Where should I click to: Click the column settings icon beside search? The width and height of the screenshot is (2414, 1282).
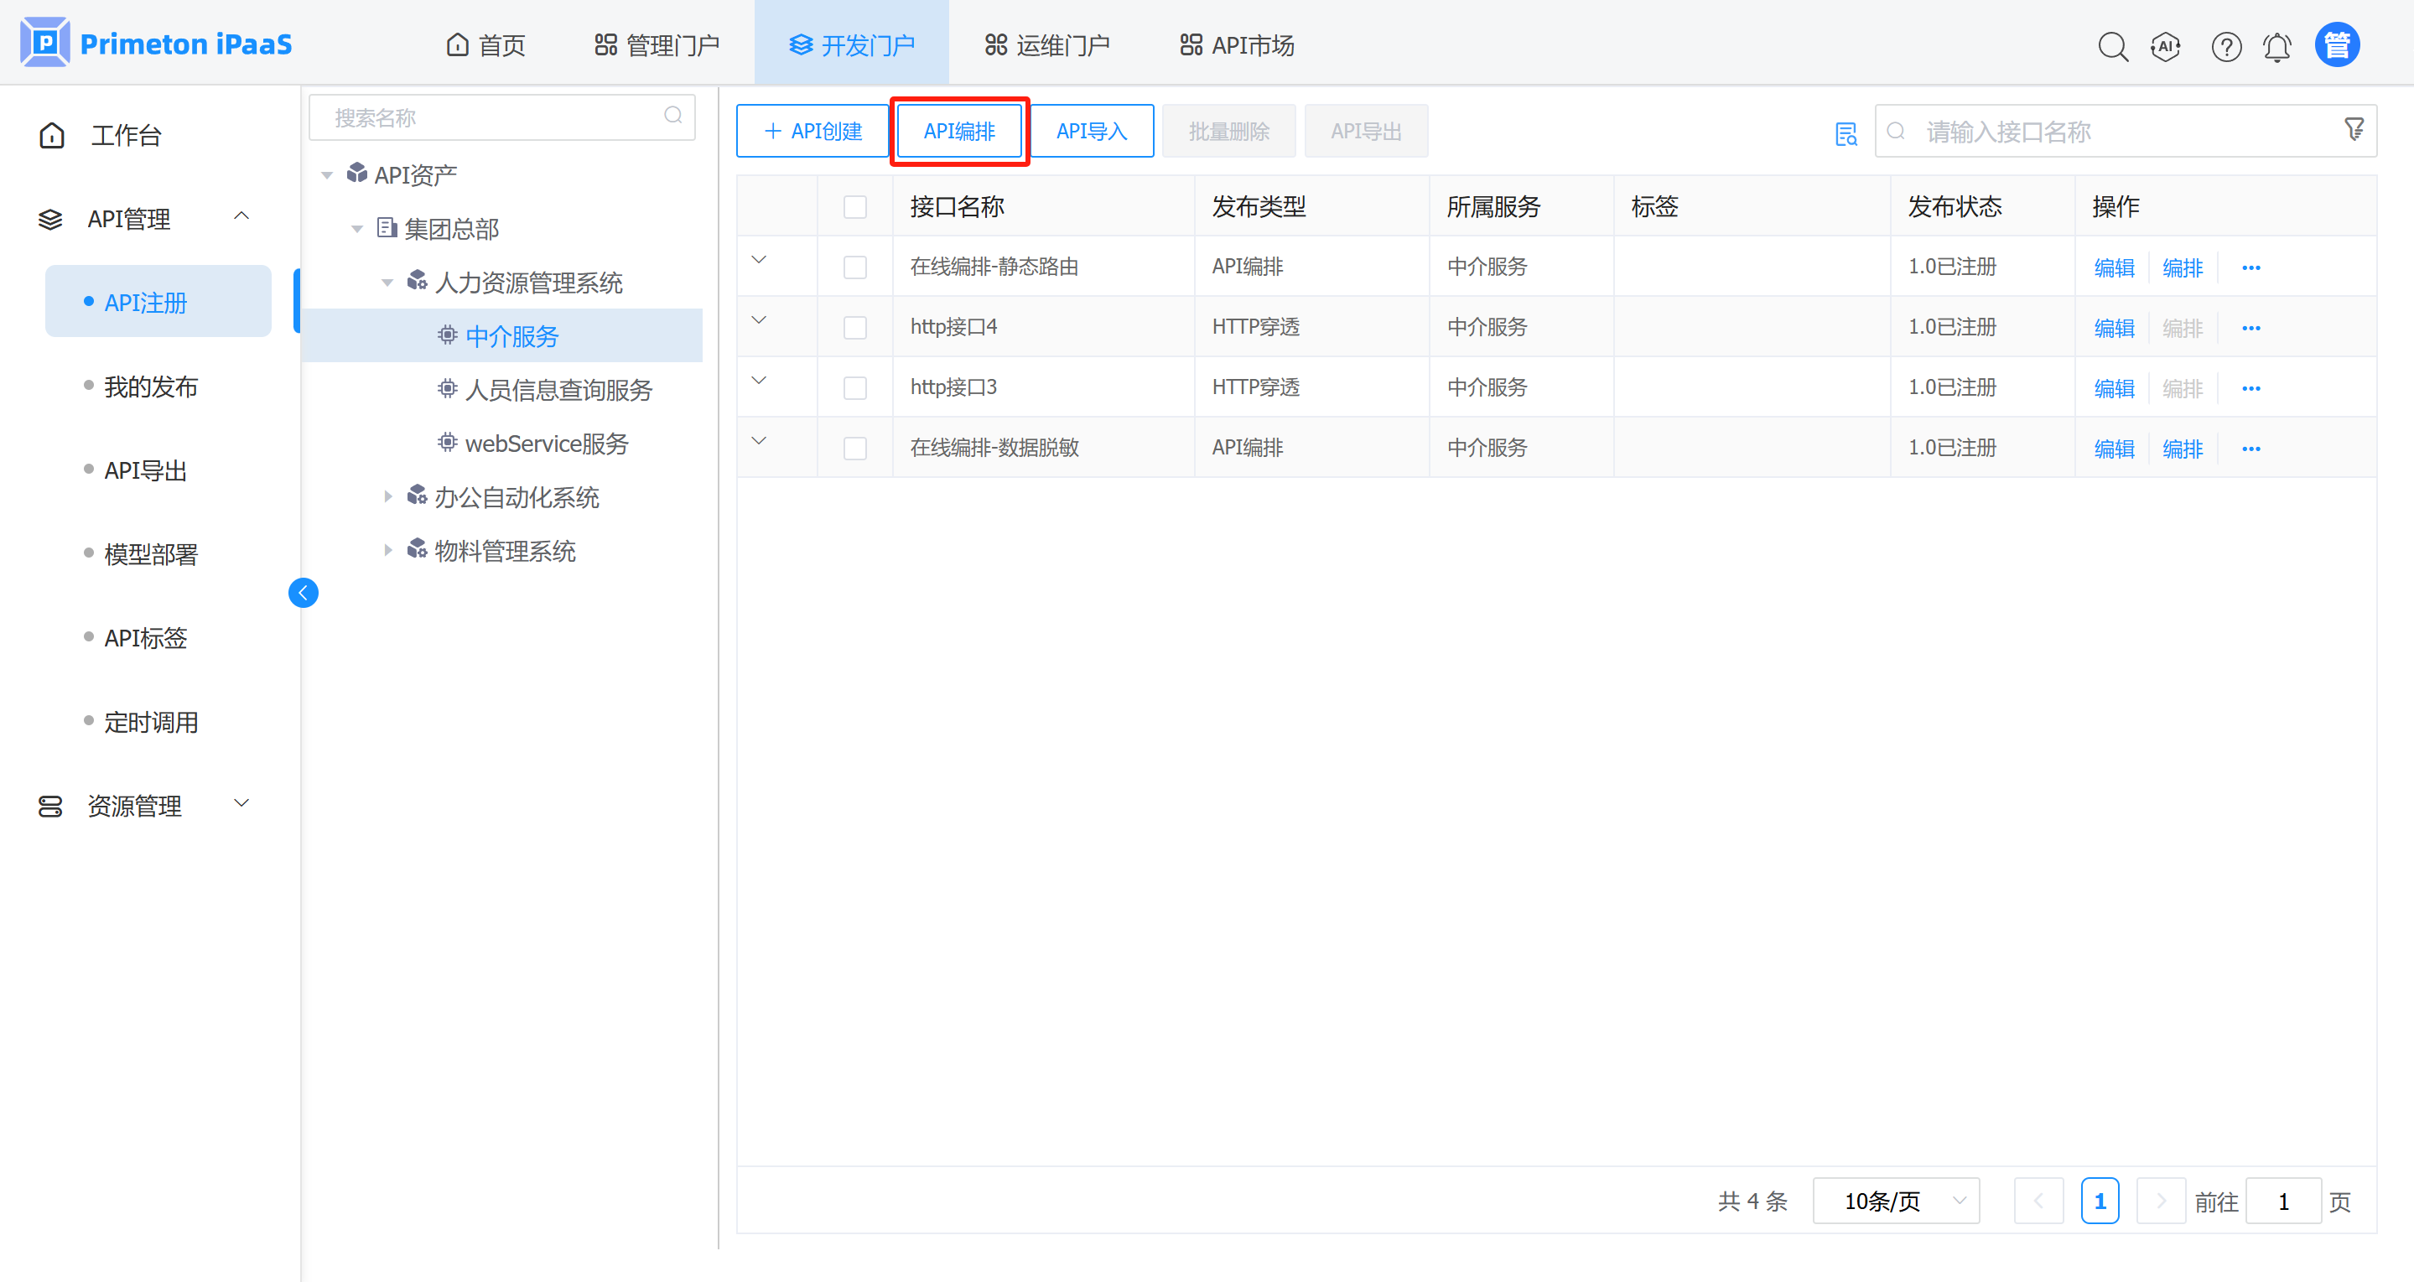[x=1846, y=133]
